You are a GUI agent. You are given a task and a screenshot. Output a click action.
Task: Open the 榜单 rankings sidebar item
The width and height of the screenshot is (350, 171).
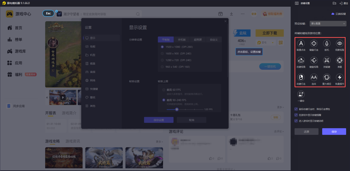pos(15,40)
